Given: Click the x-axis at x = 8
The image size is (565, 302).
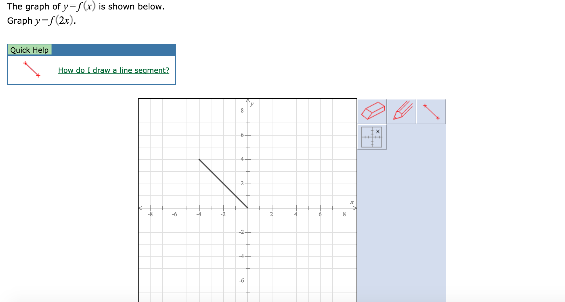Looking at the screenshot, I should coord(344,208).
